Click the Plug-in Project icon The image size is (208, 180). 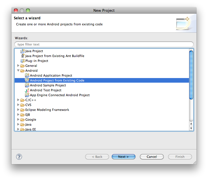click(22, 61)
